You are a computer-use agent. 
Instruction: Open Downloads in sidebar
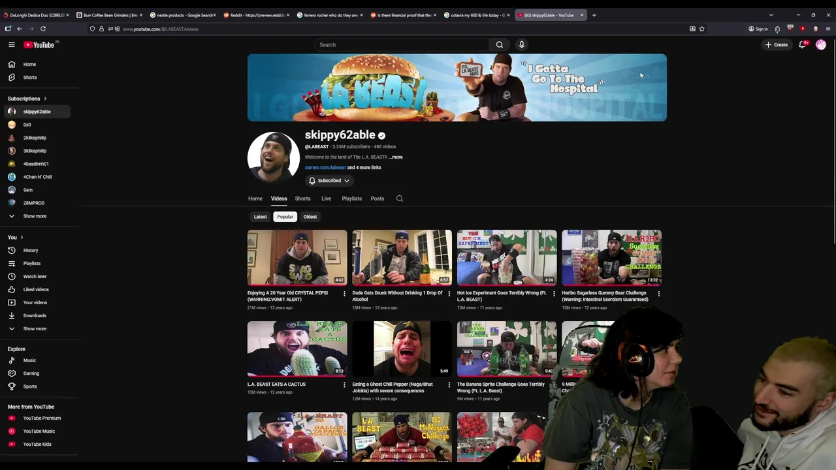(x=36, y=315)
